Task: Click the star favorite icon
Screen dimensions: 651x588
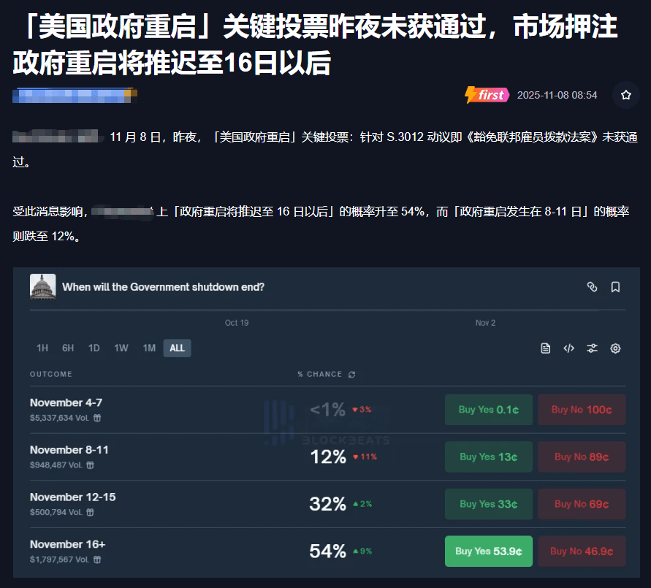Action: (625, 95)
